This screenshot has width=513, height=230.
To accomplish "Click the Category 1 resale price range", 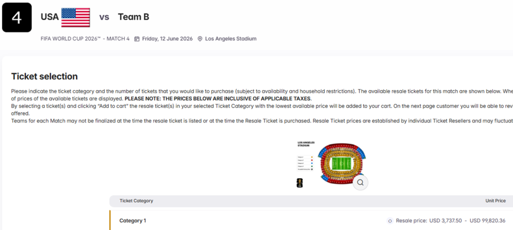I will tap(451, 220).
